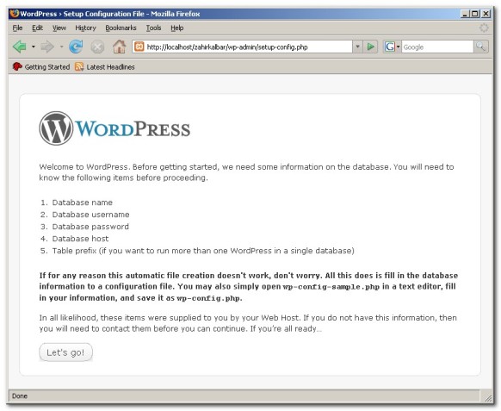The width and height of the screenshot is (501, 411).
Task: Click the status bar resize grip
Action: (x=488, y=398)
